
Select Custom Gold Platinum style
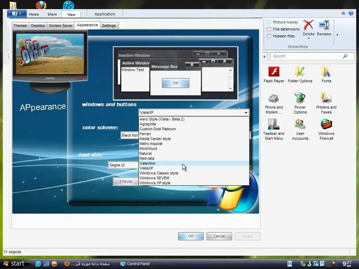pyautogui.click(x=194, y=129)
